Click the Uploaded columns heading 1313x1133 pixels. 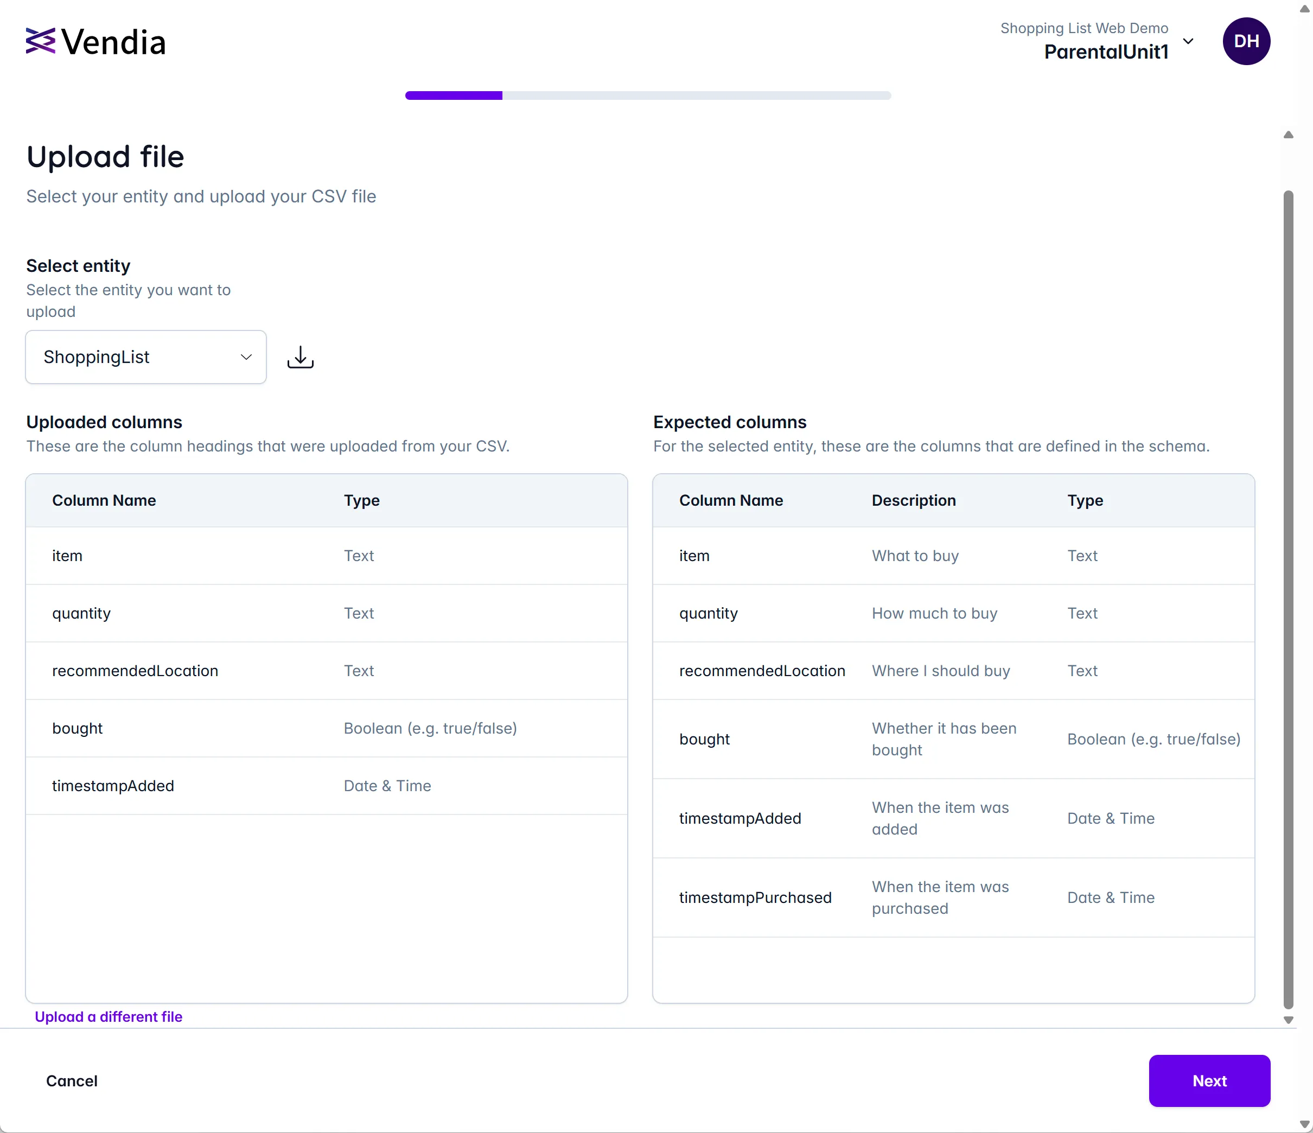pos(104,422)
